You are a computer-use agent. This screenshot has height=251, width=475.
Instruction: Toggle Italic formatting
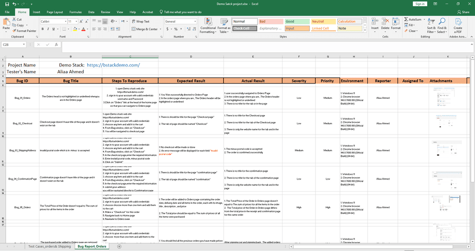[48, 29]
